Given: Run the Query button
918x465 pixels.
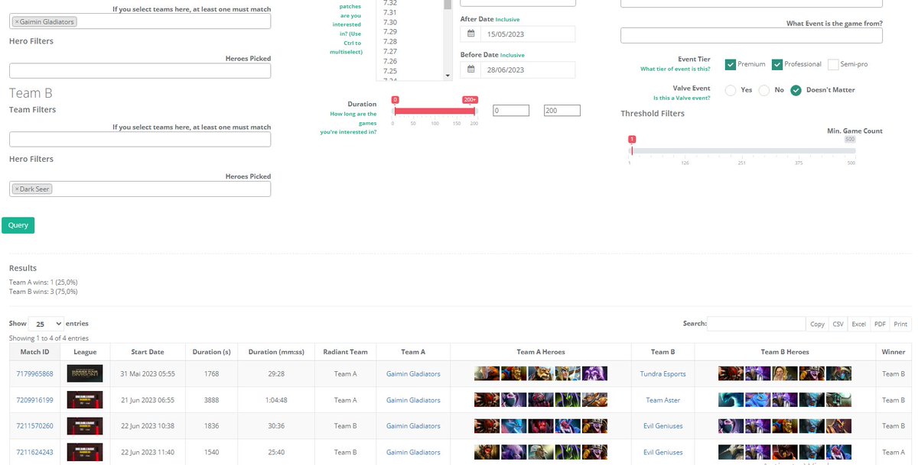Looking at the screenshot, I should pyautogui.click(x=18, y=225).
